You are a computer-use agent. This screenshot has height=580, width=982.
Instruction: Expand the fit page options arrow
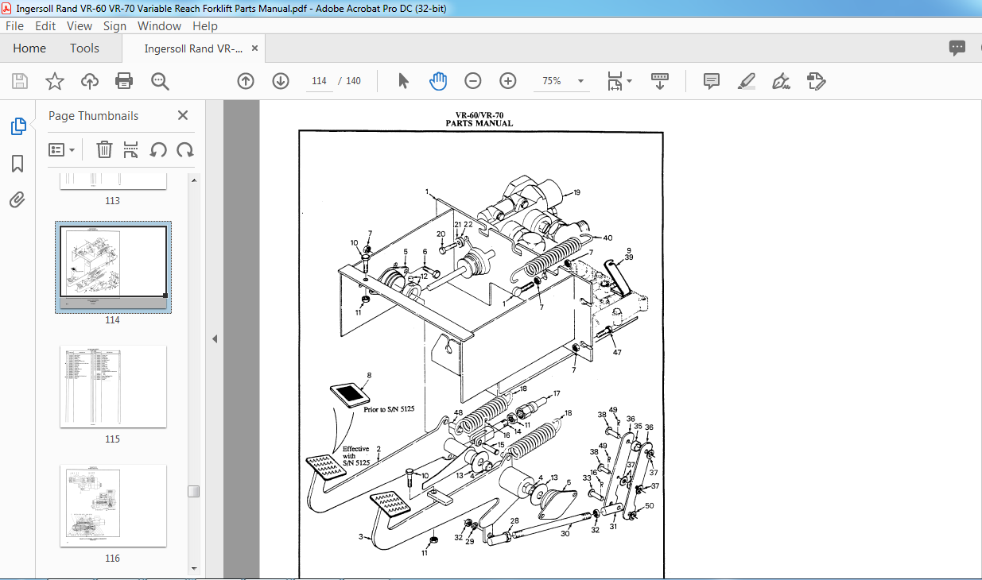pos(630,81)
